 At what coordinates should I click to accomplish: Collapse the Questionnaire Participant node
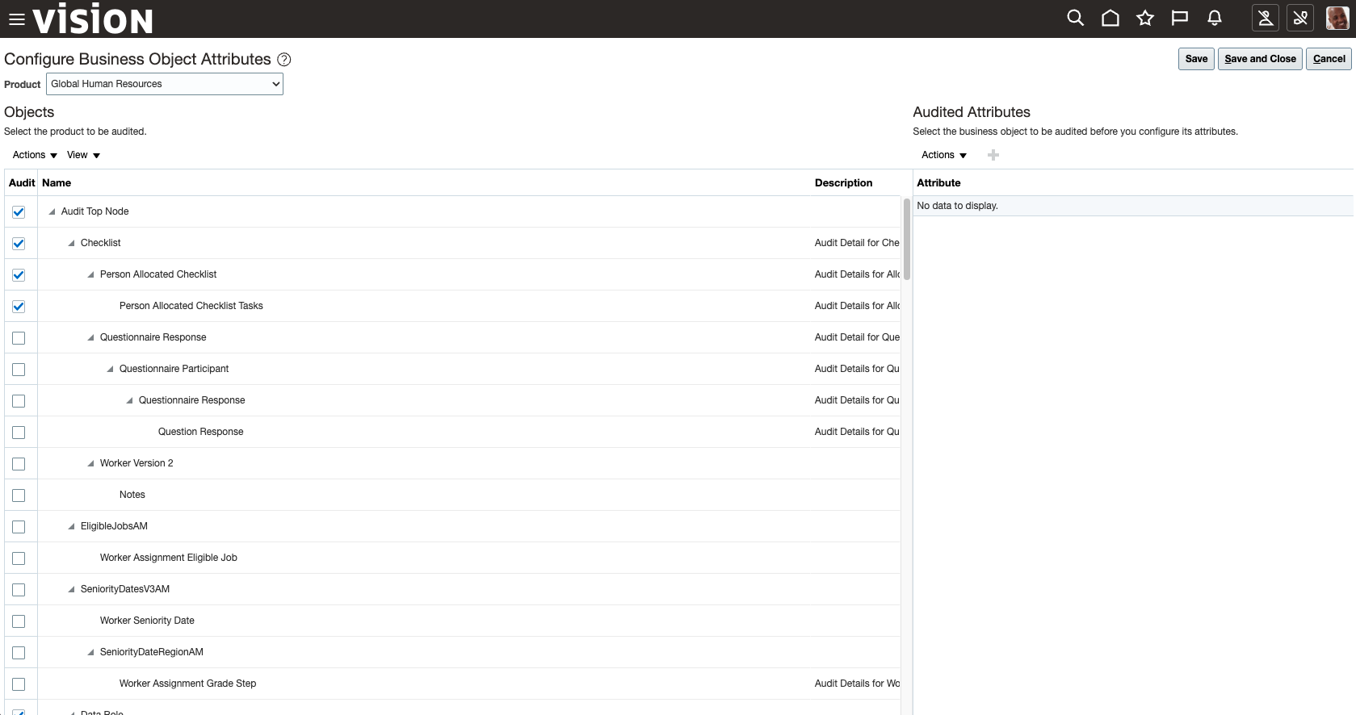click(110, 369)
